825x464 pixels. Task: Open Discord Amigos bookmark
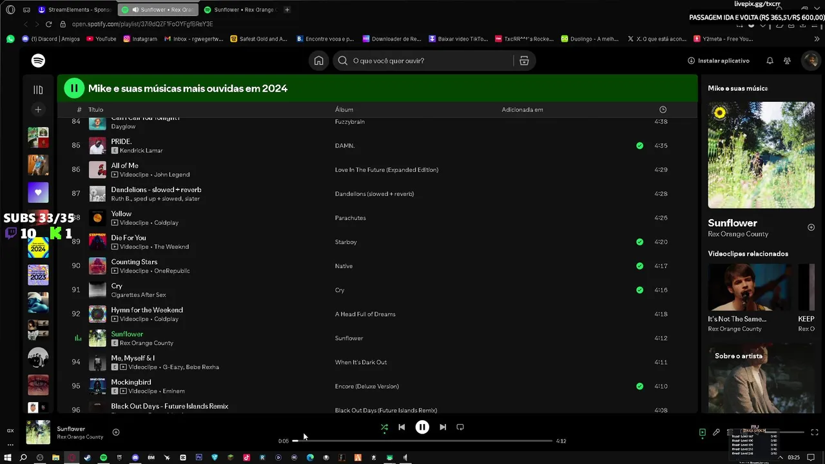tap(51, 39)
